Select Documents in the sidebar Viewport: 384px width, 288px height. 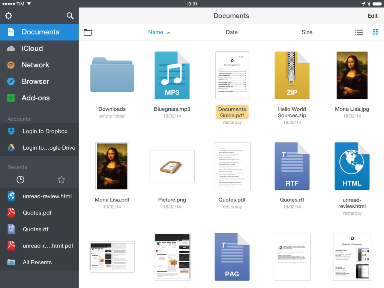tap(39, 32)
